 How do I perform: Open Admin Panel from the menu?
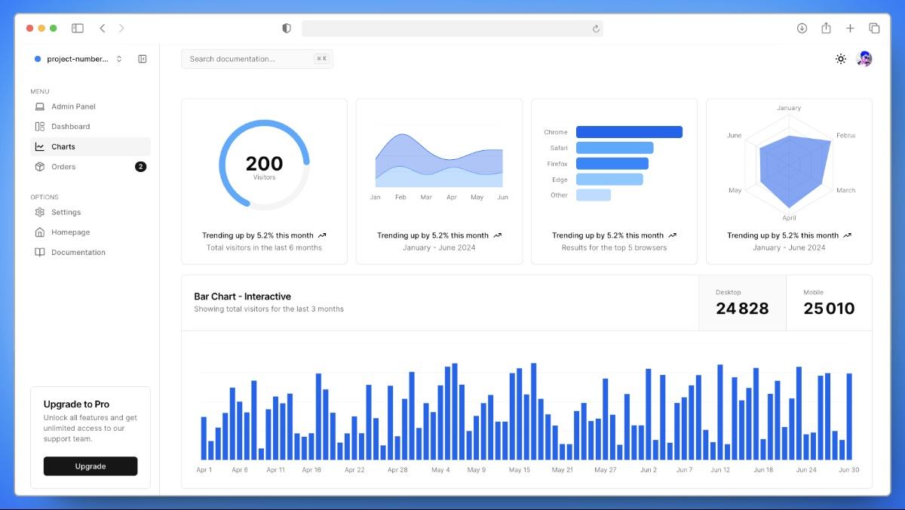click(90, 106)
